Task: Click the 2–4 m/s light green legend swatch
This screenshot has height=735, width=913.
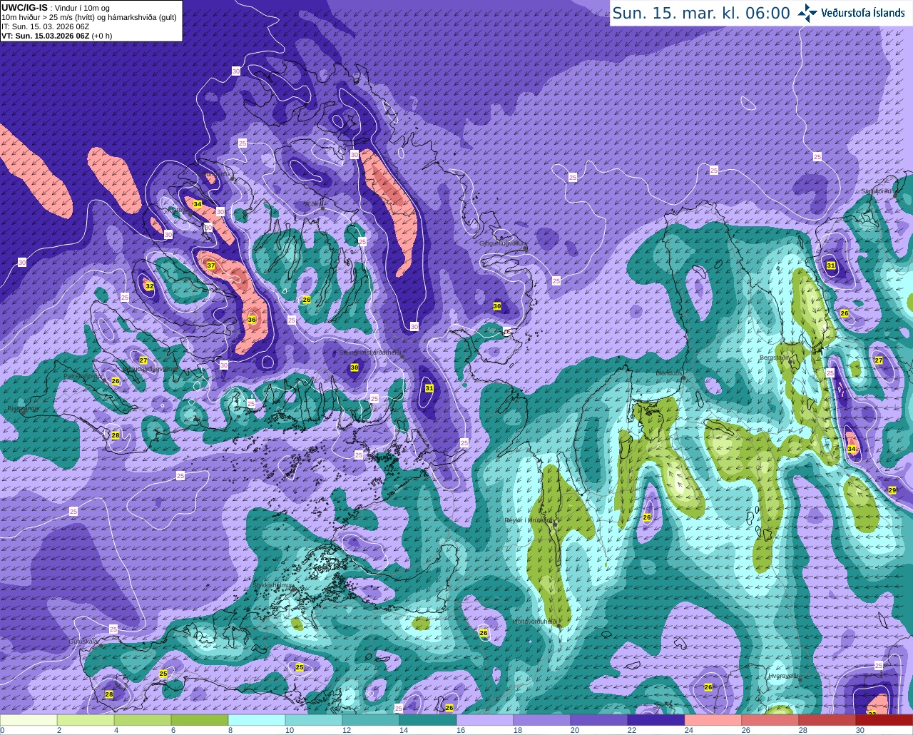Action: point(86,720)
